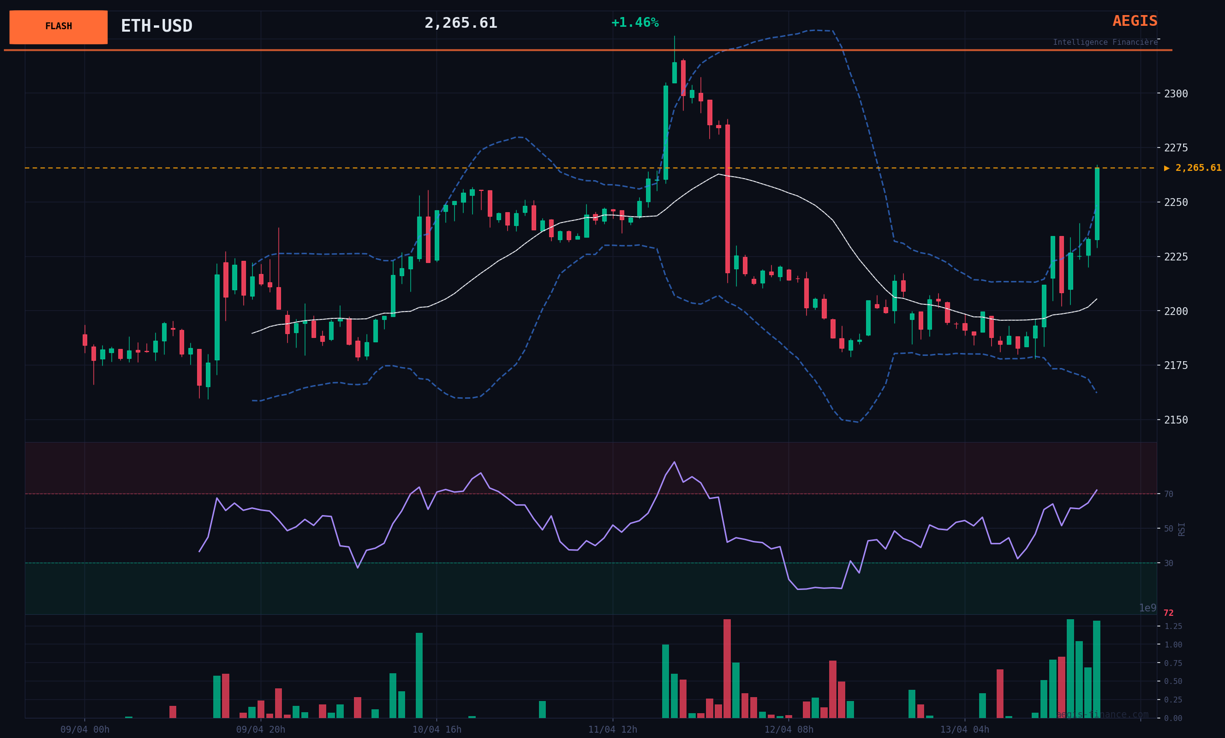The image size is (1225, 738).
Task: Click the Intelligence Financière subtitle
Action: pos(1105,42)
